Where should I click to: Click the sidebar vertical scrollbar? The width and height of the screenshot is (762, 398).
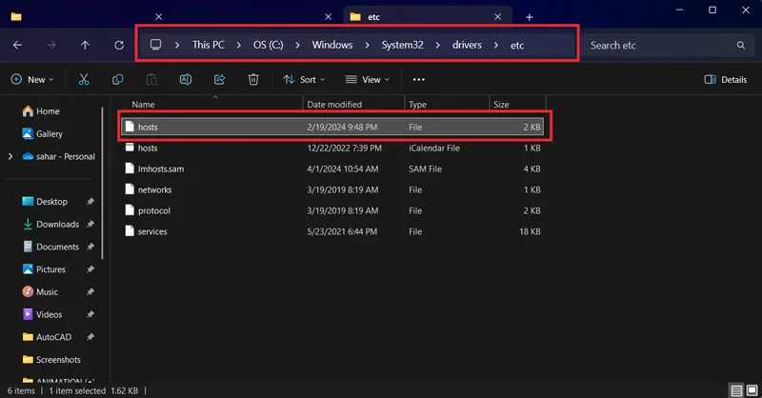[103, 183]
